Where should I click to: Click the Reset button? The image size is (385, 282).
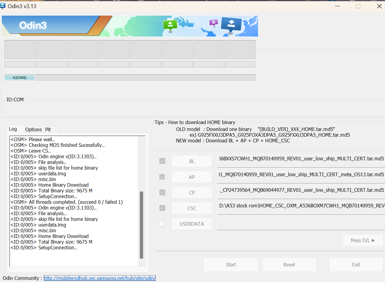[289, 265]
